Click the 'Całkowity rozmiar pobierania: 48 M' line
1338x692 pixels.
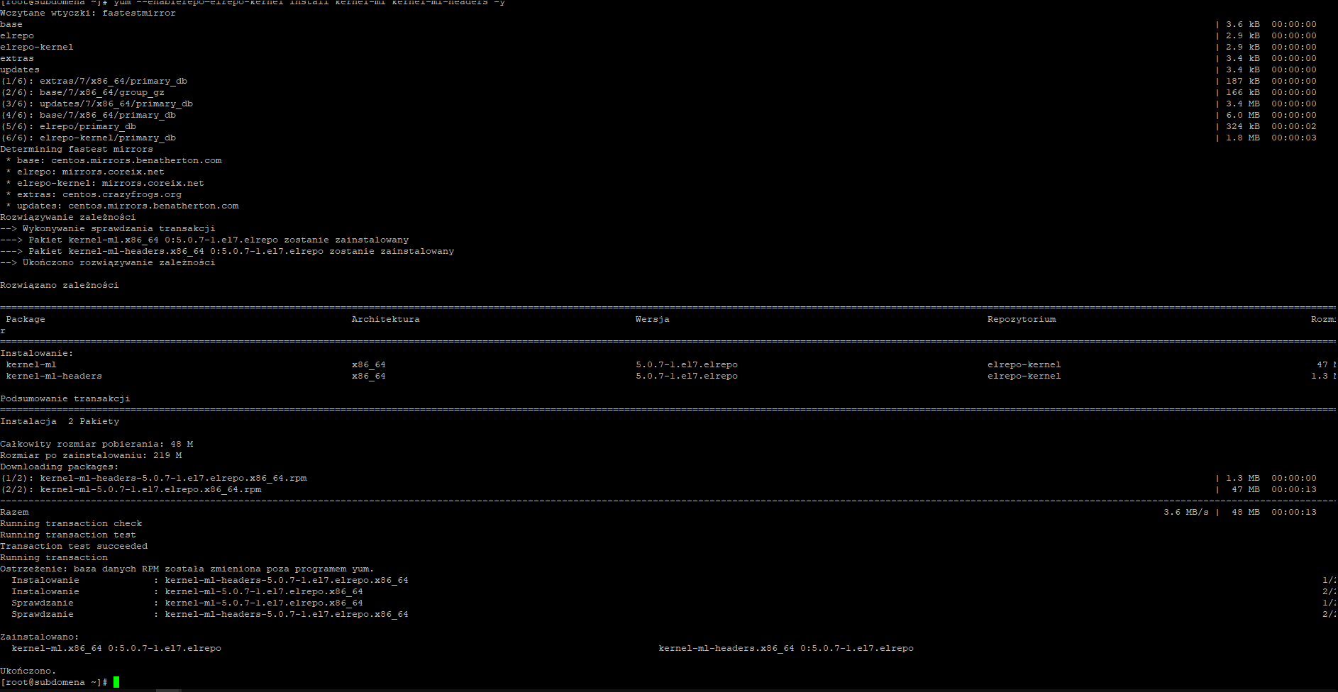click(96, 444)
